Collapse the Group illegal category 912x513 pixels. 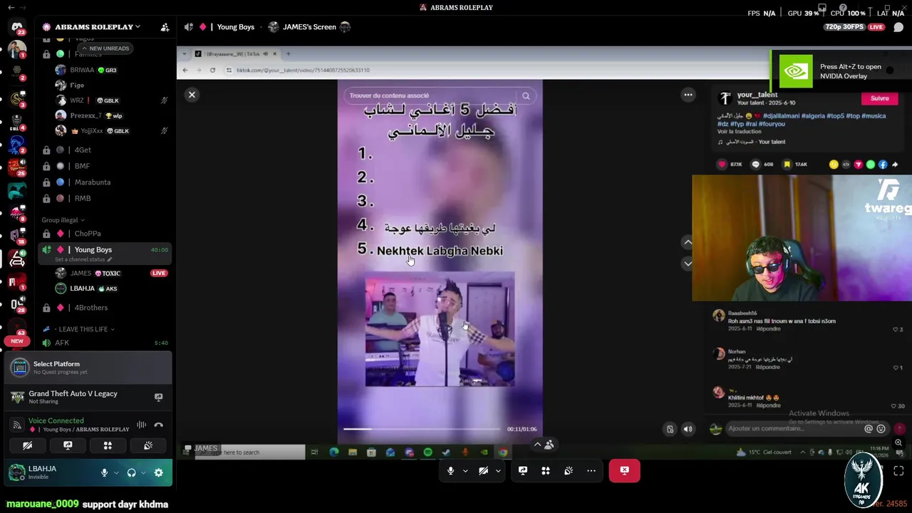[63, 220]
